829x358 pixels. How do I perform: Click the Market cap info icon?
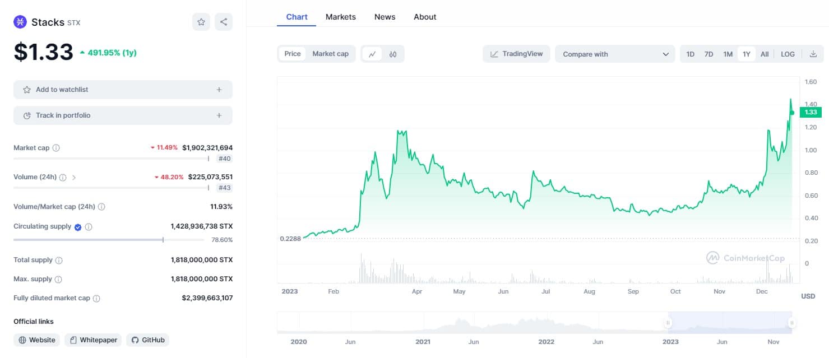pos(56,148)
